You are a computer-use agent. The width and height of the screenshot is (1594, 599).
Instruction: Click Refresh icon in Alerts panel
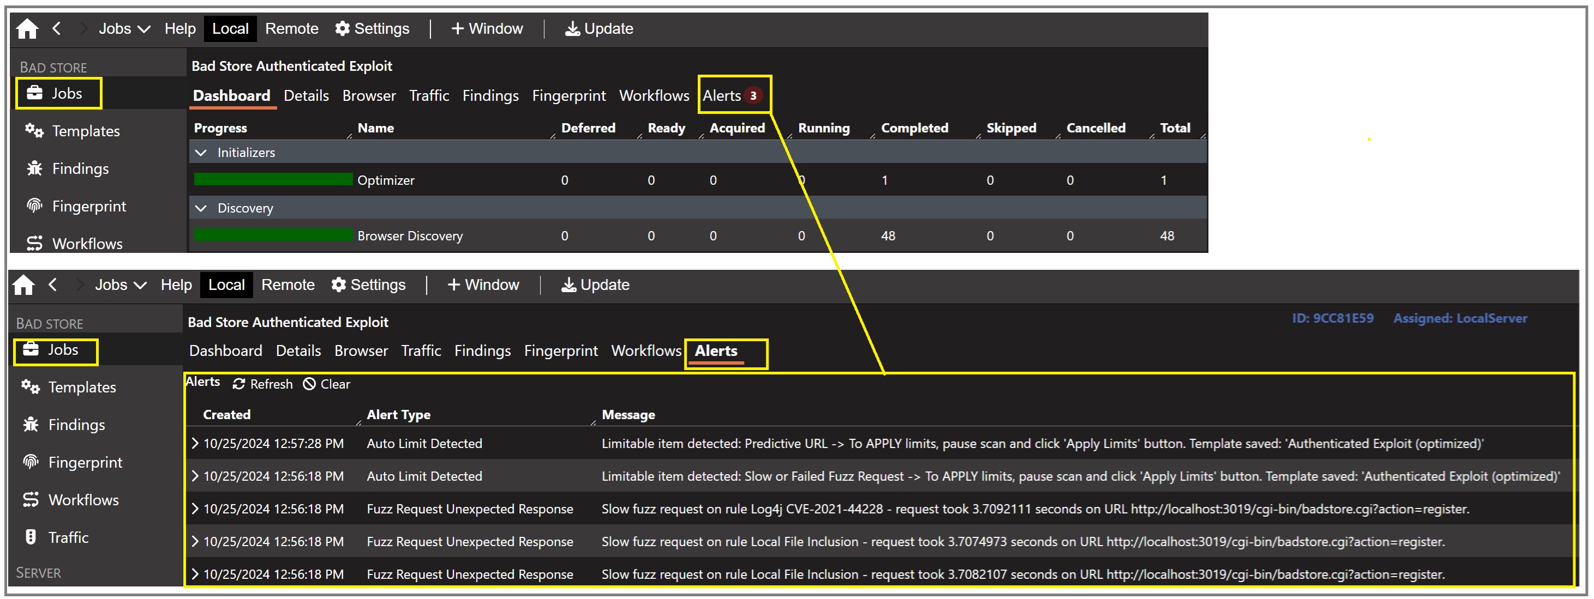239,384
